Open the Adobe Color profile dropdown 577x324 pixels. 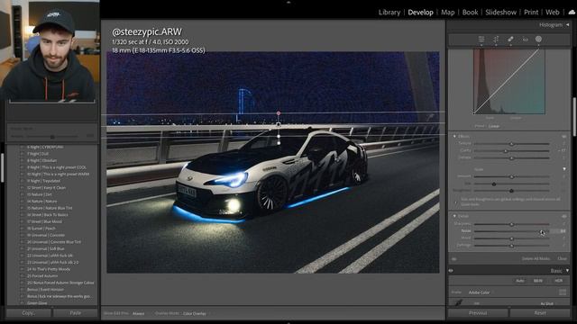pyautogui.click(x=479, y=292)
